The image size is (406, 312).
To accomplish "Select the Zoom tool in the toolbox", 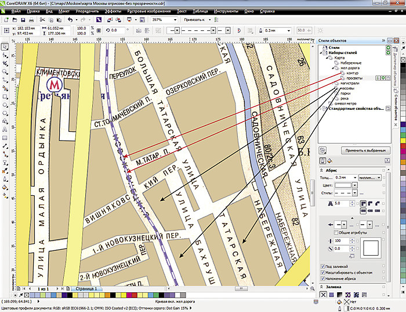I will click(5, 73).
